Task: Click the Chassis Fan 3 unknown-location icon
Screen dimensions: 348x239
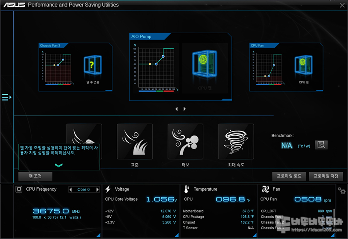Action: point(92,65)
